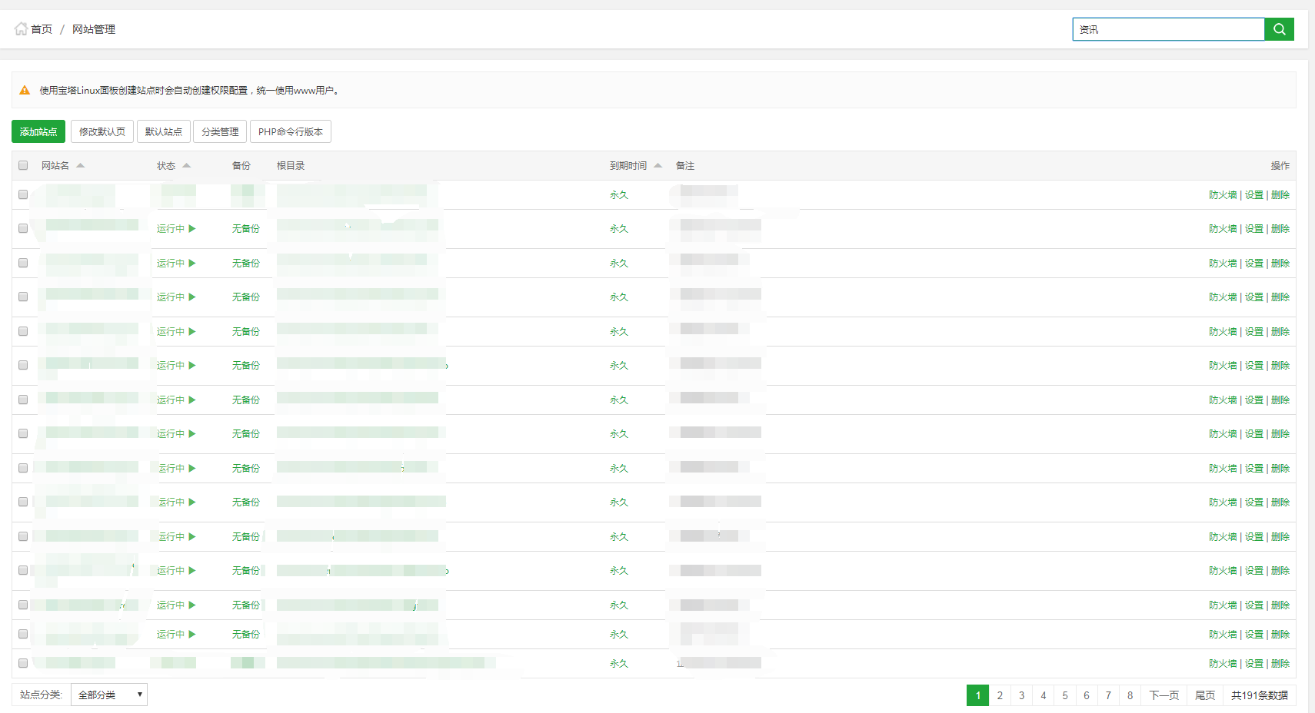The image size is (1315, 713).
Task: Click the 到期时间 column header label
Action: point(628,166)
